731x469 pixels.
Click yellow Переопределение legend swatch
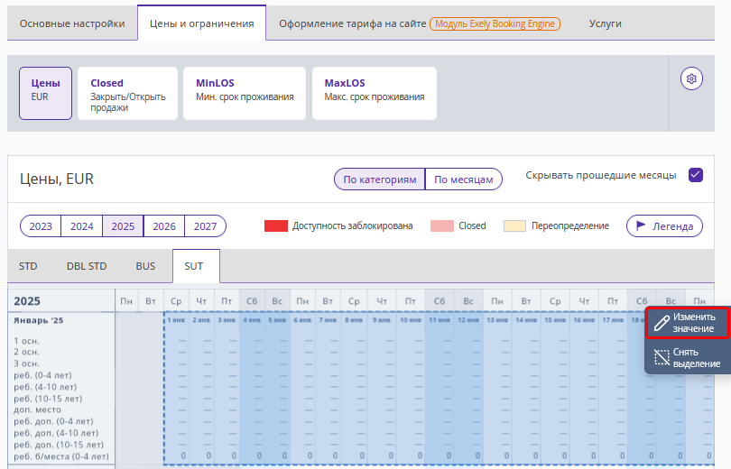514,225
